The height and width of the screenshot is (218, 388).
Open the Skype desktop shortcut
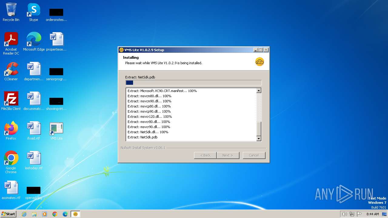pos(34,12)
